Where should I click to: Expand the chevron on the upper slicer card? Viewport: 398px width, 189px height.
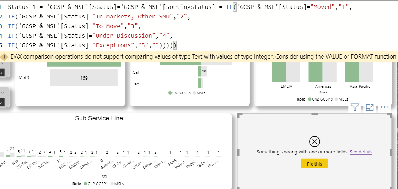[x=2, y=63]
